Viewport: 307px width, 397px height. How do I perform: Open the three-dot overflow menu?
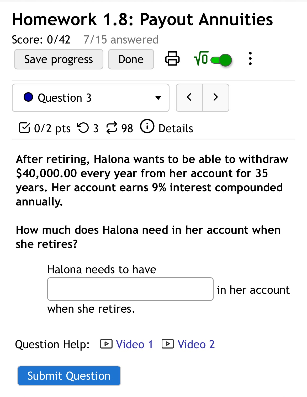point(250,59)
